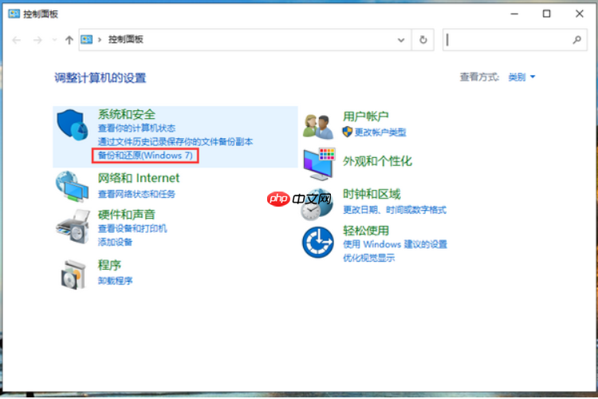Click 查看网络状态和任务 link
Viewport: 598px width, 399px height.
click(x=136, y=194)
